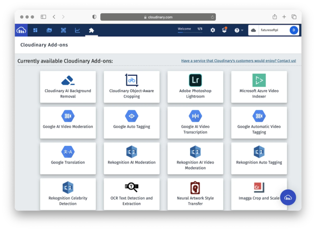Viewport: 316px width, 230px height.
Task: Click the Rekognition AI Moderation icon
Action: tap(132, 152)
